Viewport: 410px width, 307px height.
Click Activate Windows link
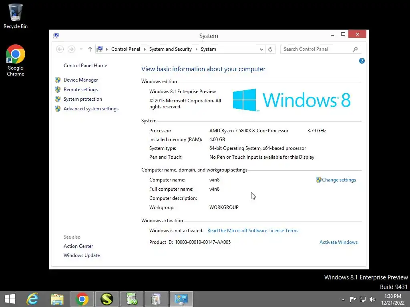tap(338, 242)
